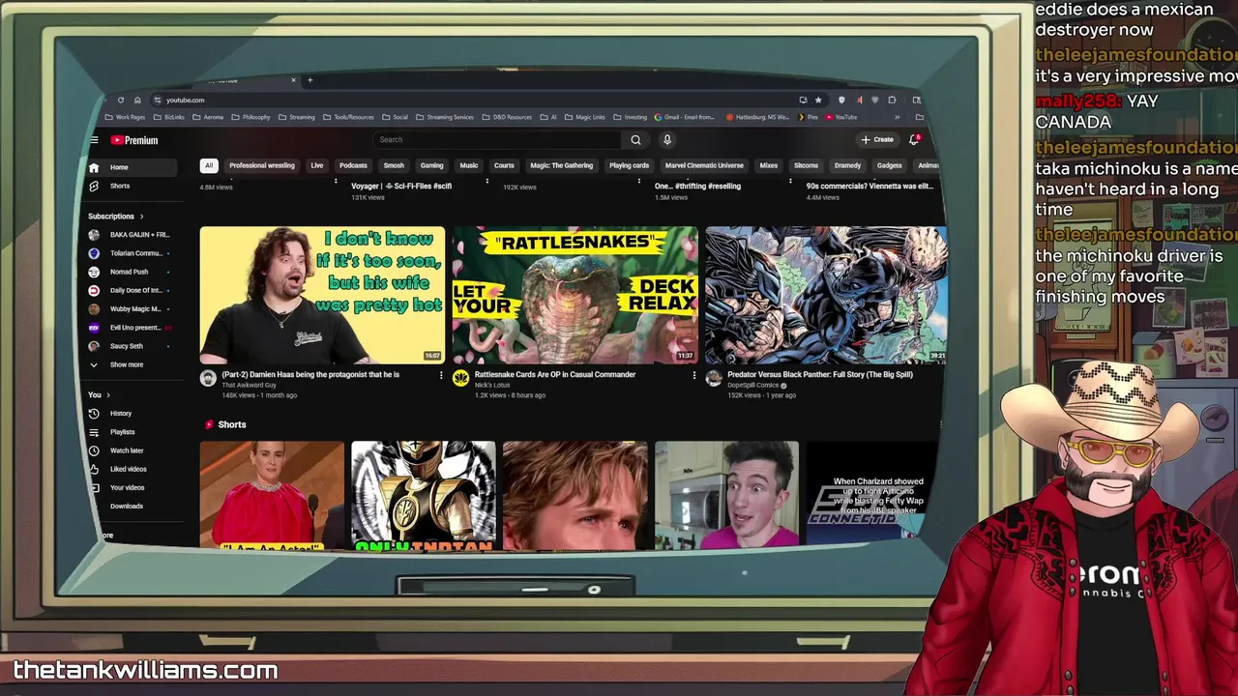Select the Magic: The Gathering chip

tap(561, 165)
